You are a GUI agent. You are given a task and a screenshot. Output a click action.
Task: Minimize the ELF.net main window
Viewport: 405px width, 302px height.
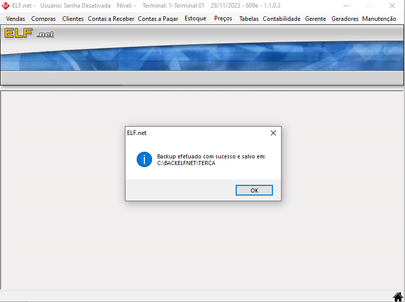(x=346, y=6)
